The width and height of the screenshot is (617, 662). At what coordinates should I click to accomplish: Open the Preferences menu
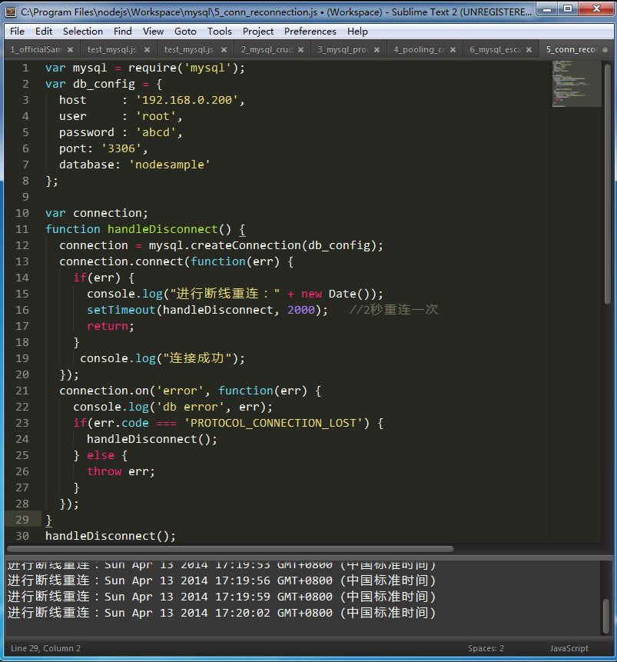point(310,32)
